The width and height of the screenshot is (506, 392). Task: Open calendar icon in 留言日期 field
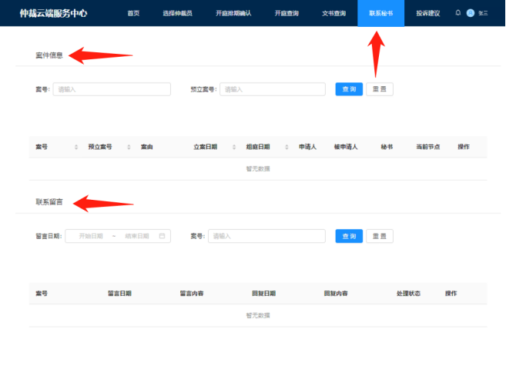[162, 236]
